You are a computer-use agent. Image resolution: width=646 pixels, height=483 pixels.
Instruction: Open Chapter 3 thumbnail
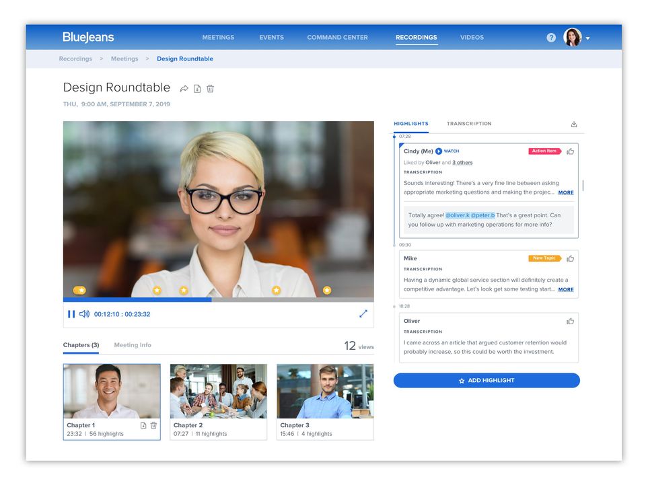pos(325,392)
